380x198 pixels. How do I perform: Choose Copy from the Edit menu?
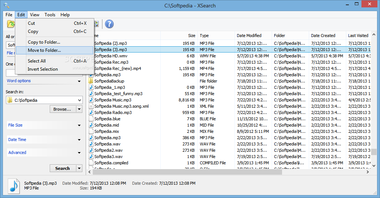coord(54,31)
